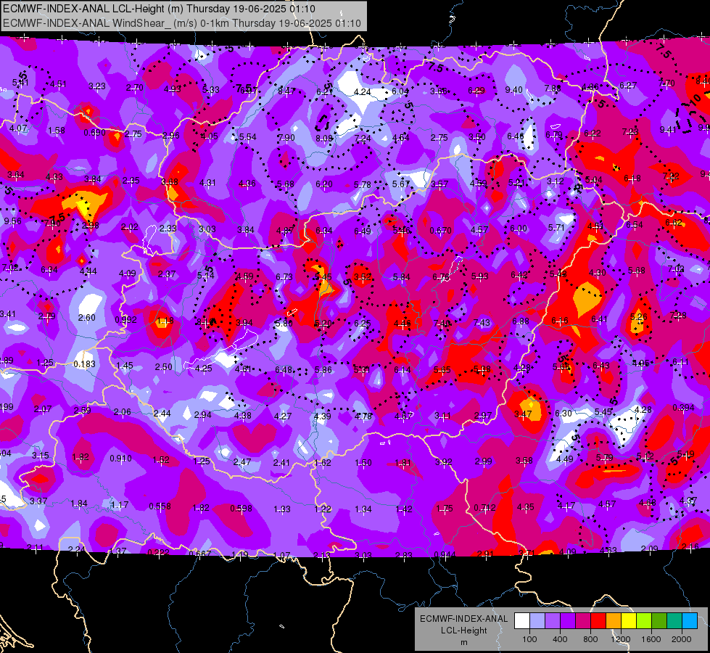Click the legend tick label 400
Image resolution: width=710 pixels, height=653 pixels.
tap(560, 639)
